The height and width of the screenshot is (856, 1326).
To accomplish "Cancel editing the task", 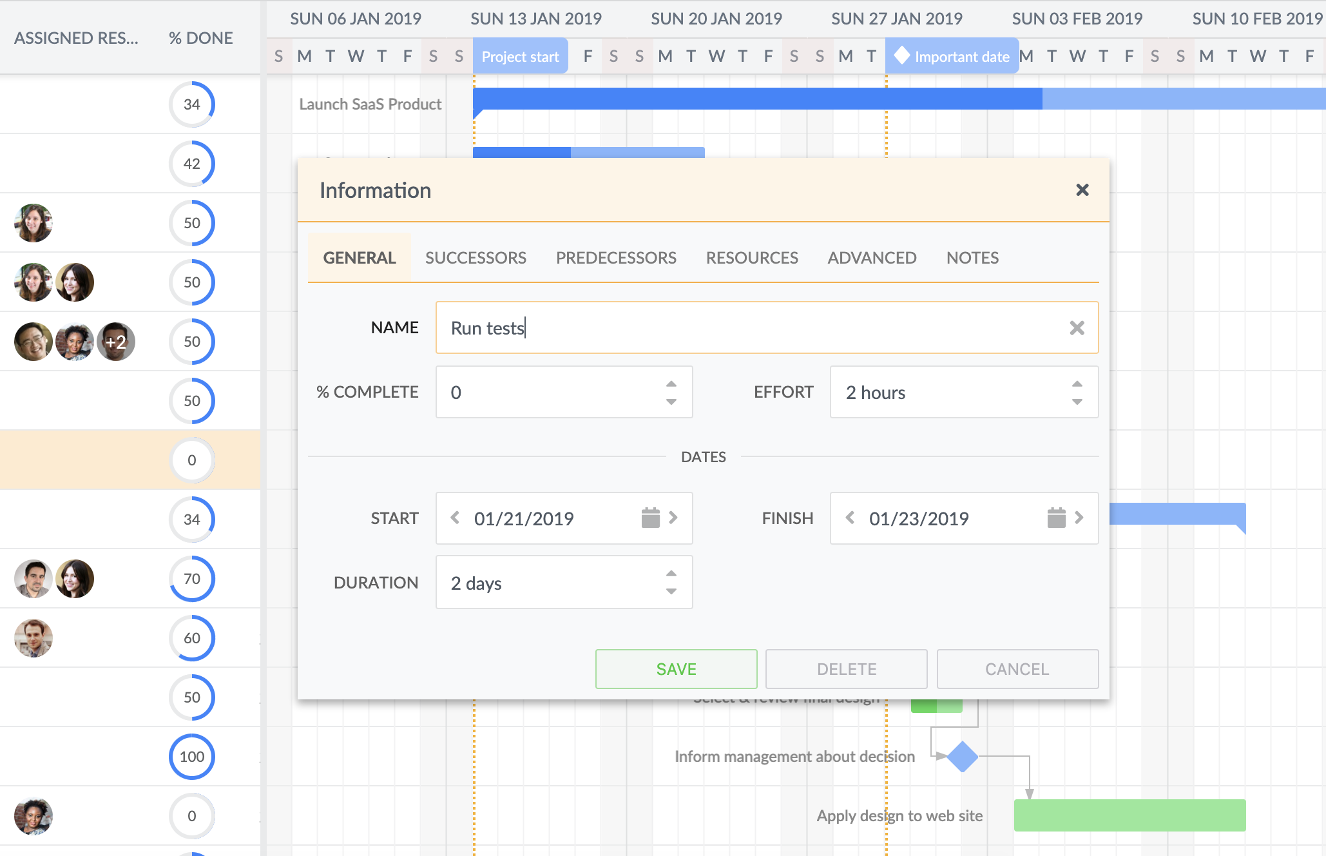I will point(1017,668).
